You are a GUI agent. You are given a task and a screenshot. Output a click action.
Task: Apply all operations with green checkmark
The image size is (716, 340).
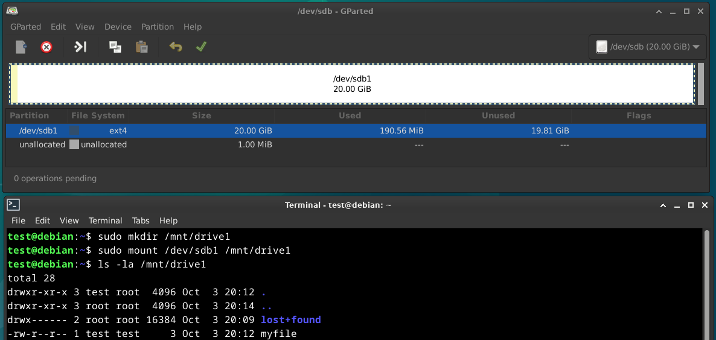point(201,47)
